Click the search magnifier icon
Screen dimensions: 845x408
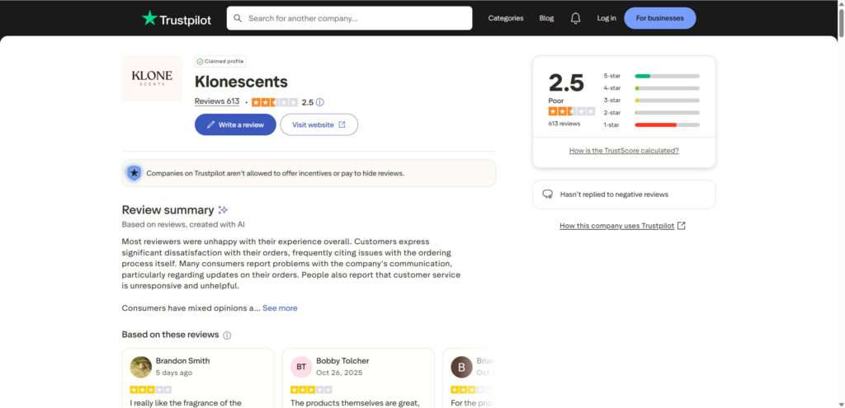pyautogui.click(x=238, y=18)
